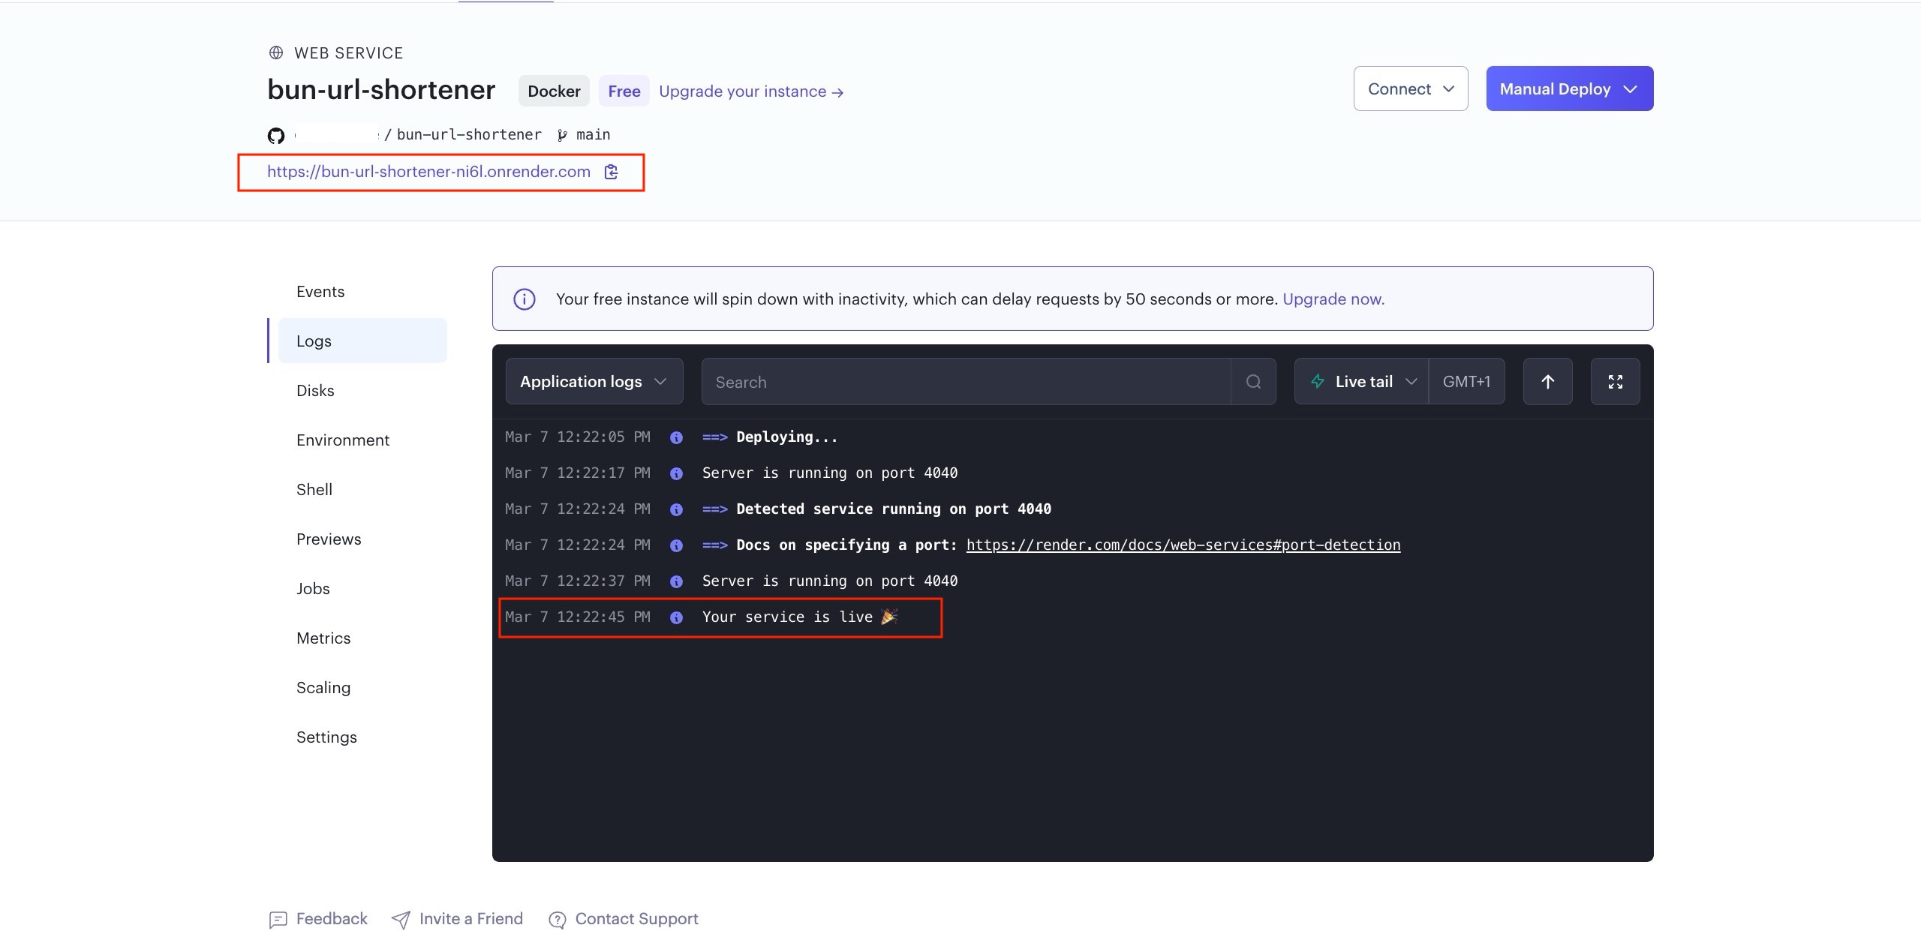Click the logs Search input field
The width and height of the screenshot is (1921, 937).
coord(966,382)
